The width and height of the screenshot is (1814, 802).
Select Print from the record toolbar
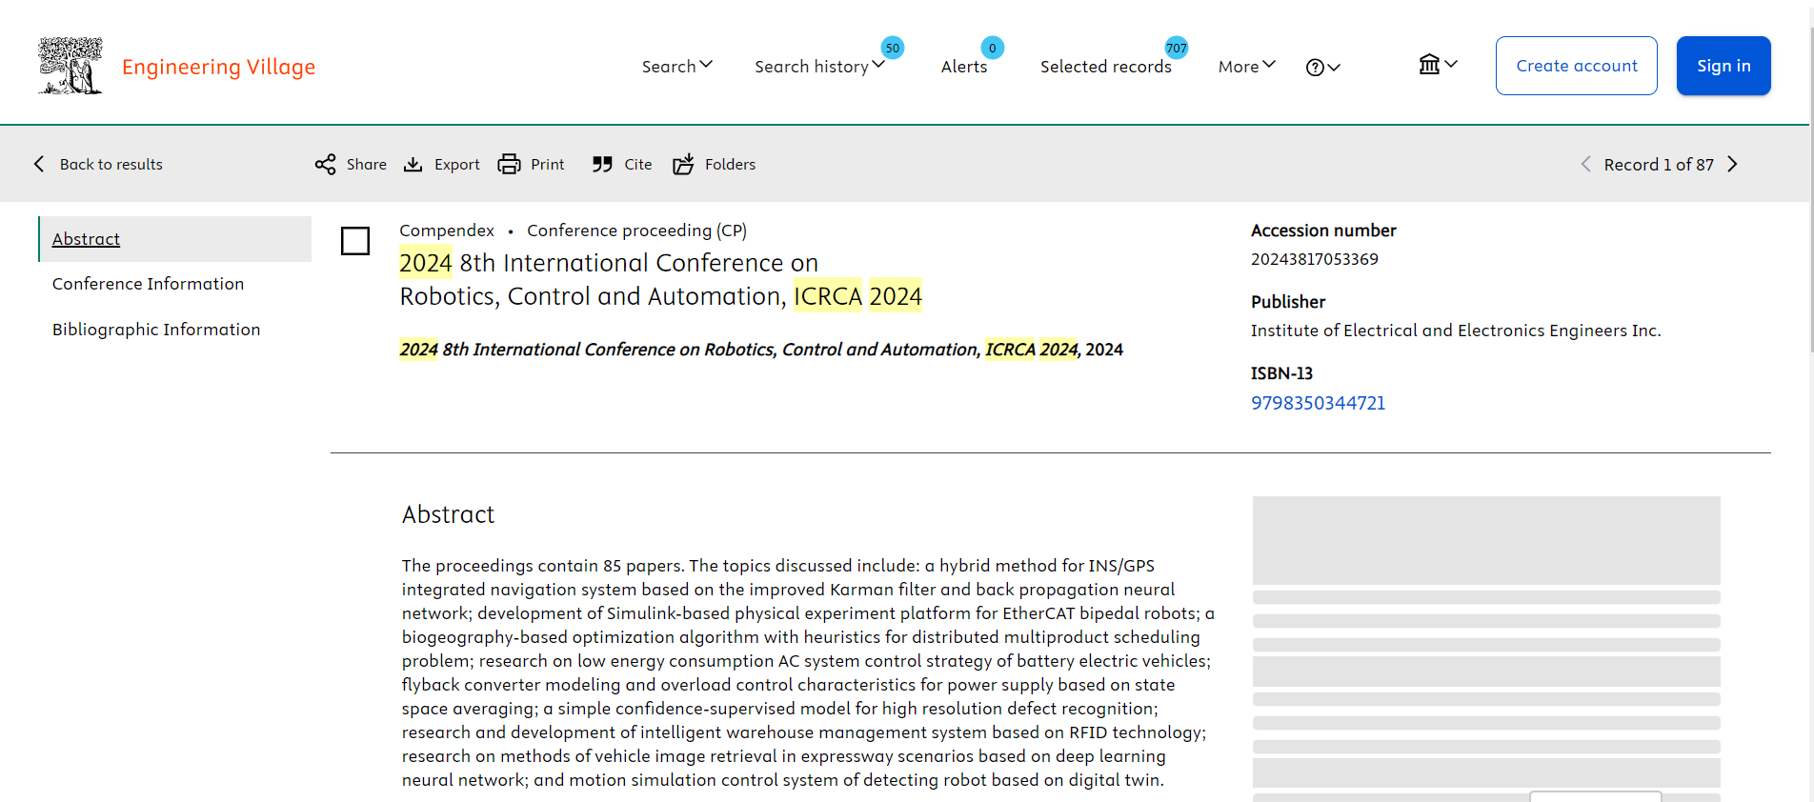tap(547, 164)
